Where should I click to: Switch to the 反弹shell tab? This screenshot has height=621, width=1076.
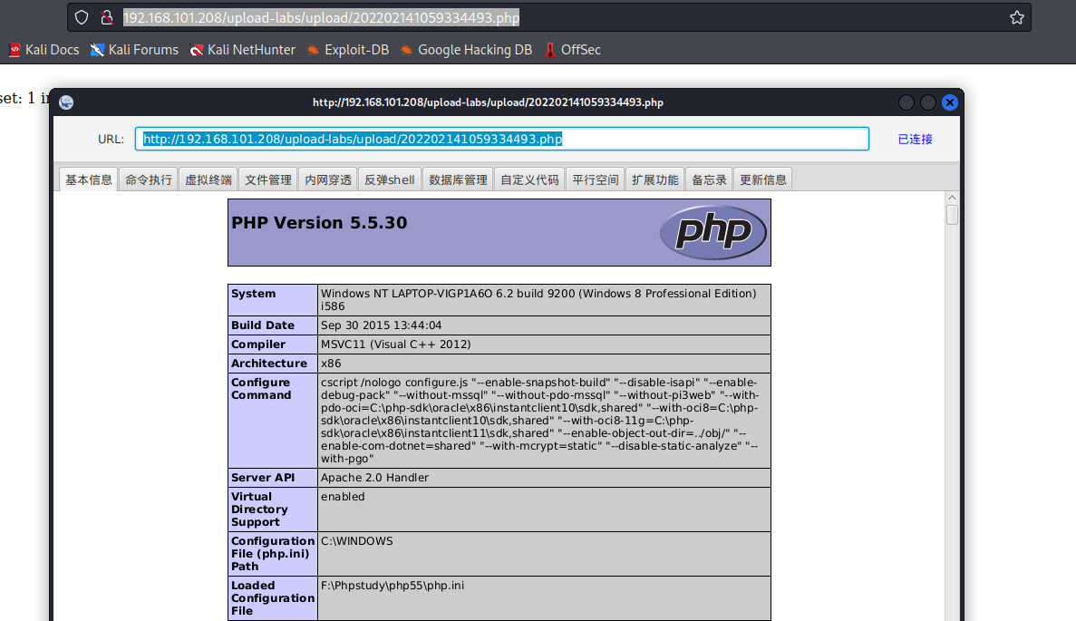pyautogui.click(x=389, y=180)
